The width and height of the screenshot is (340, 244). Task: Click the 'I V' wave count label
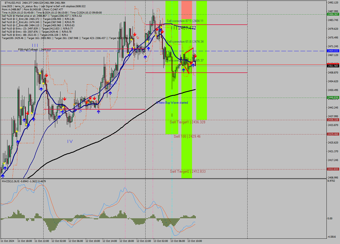pyautogui.click(x=70, y=141)
